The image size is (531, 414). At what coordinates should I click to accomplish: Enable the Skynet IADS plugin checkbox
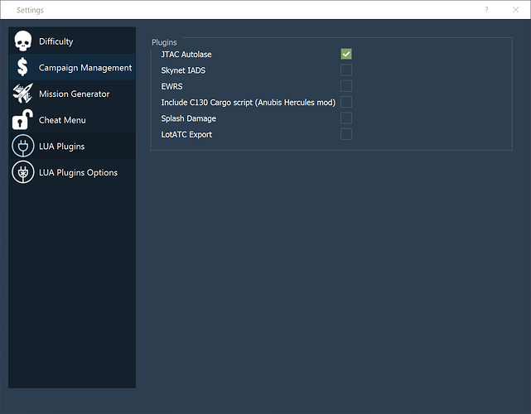pyautogui.click(x=346, y=70)
